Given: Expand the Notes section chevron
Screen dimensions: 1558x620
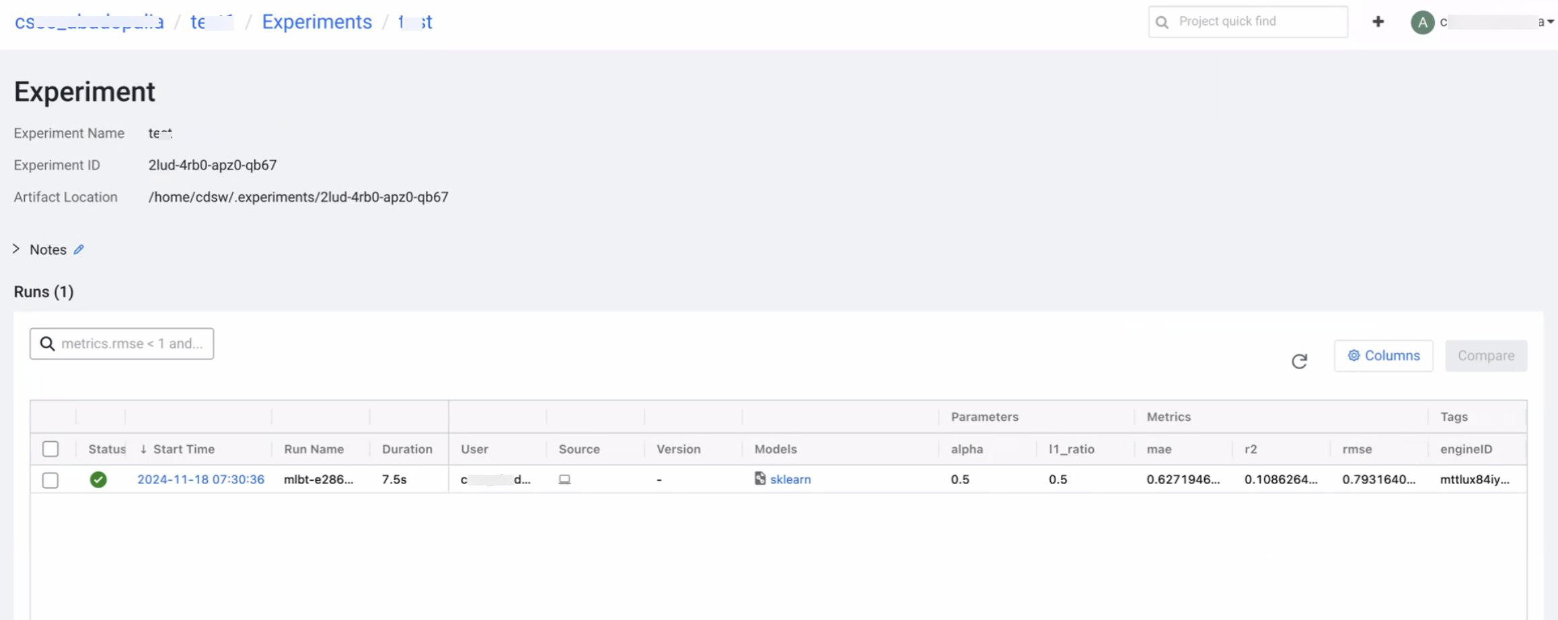Looking at the screenshot, I should (x=17, y=249).
